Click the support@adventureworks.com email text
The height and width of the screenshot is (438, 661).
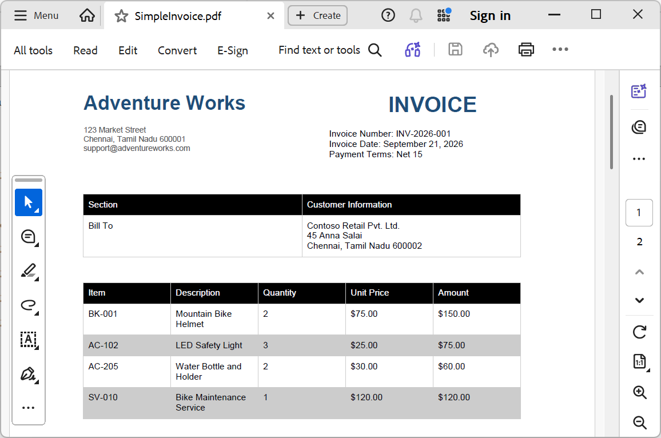point(137,149)
